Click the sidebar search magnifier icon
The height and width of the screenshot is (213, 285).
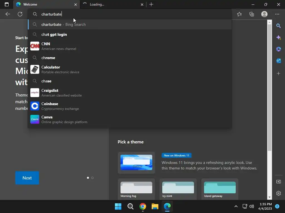278,26
